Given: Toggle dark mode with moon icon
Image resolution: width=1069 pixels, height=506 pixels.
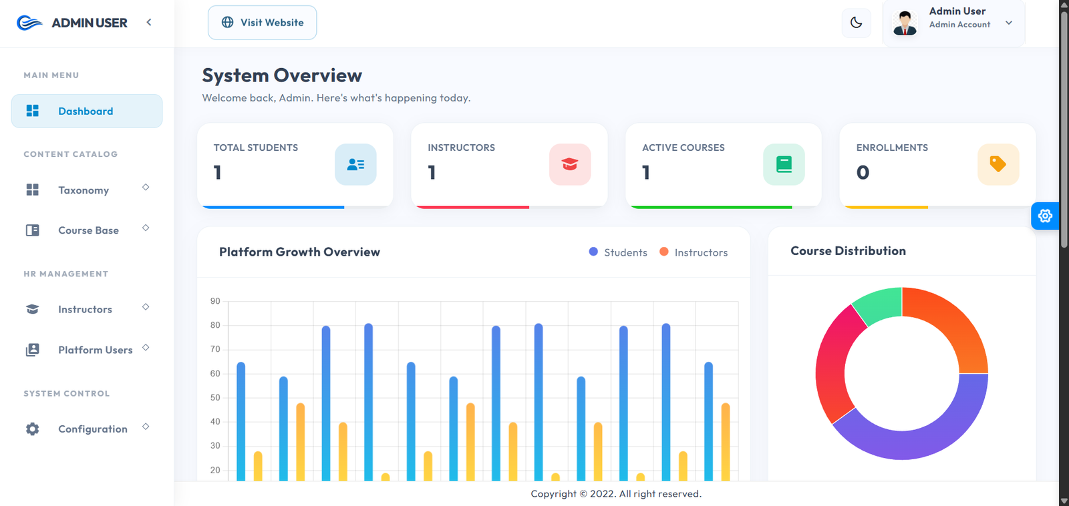Looking at the screenshot, I should coord(856,23).
